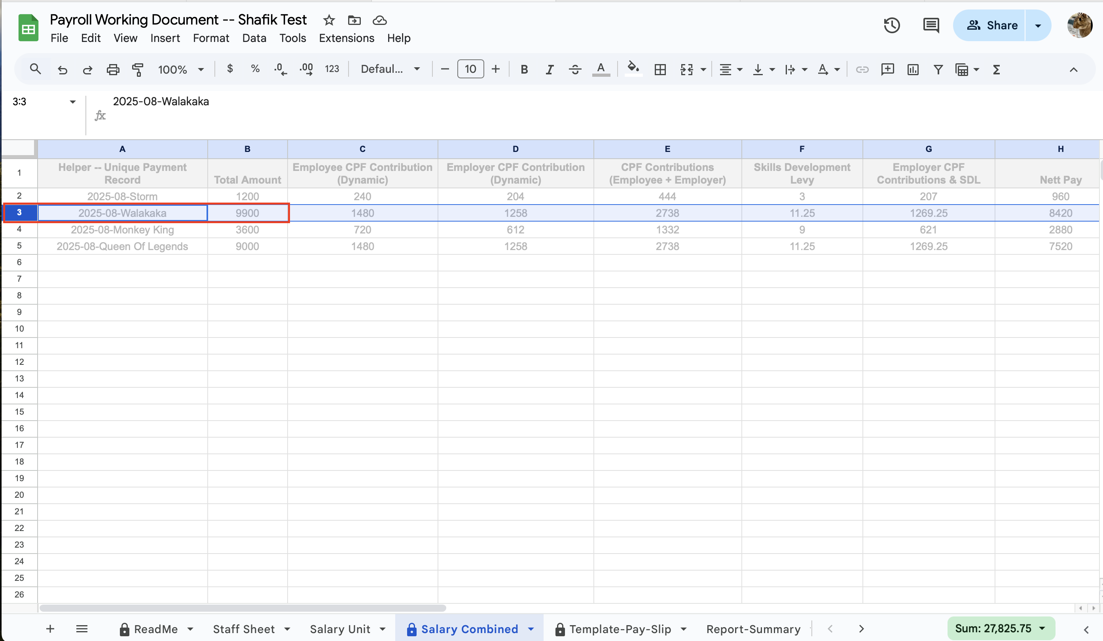Viewport: 1103px width, 641px height.
Task: Open the All sheets list icon
Action: 82,629
